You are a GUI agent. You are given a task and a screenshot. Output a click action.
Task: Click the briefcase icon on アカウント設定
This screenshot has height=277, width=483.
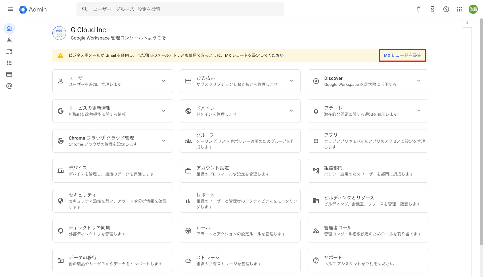pos(188,171)
